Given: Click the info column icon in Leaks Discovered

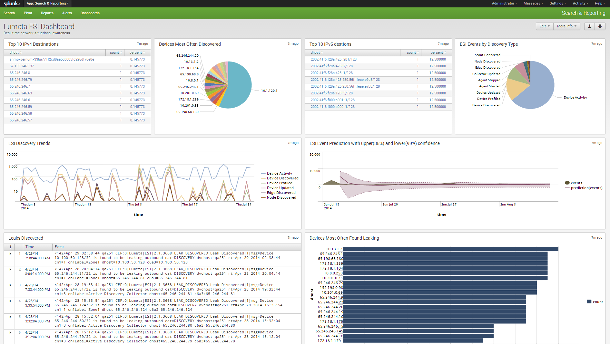Looking at the screenshot, I should (10, 247).
